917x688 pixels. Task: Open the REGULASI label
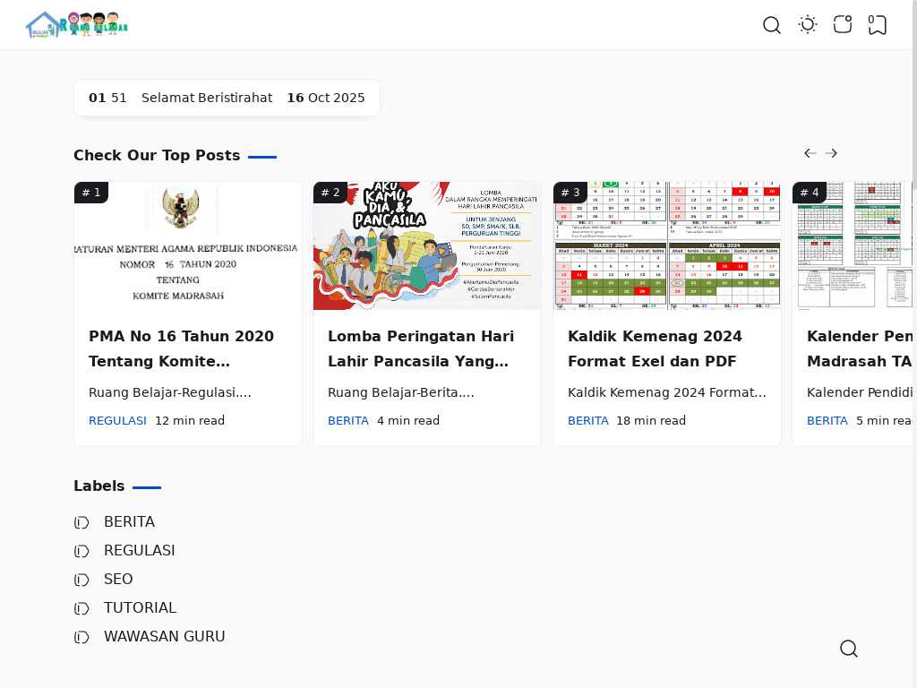(x=139, y=550)
